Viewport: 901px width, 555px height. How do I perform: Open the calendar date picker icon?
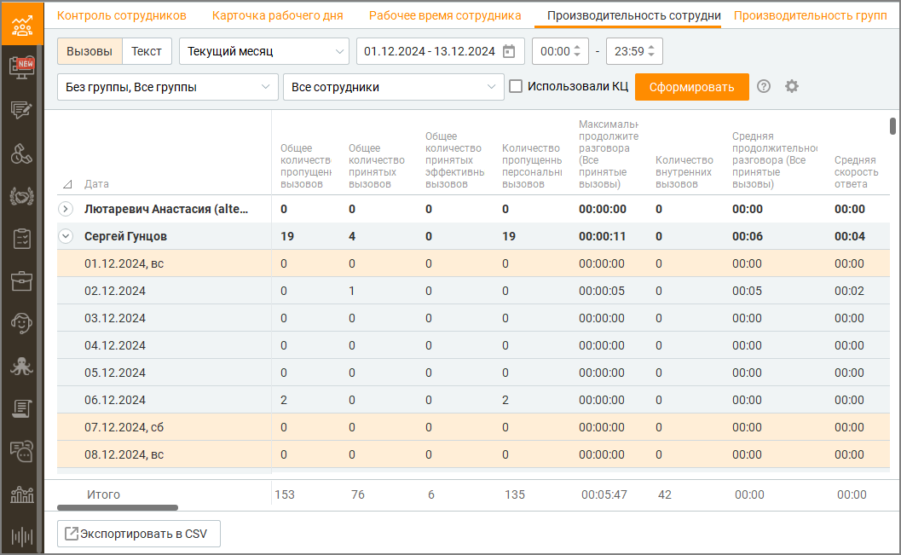(x=509, y=51)
